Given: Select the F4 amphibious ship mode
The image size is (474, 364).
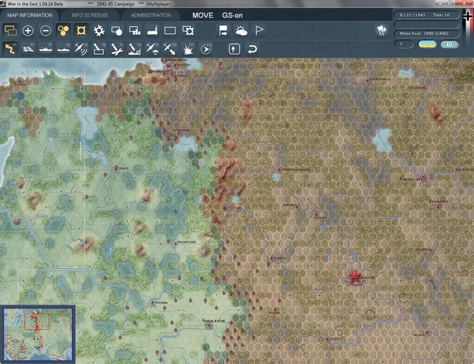Looking at the screenshot, I should point(63,49).
